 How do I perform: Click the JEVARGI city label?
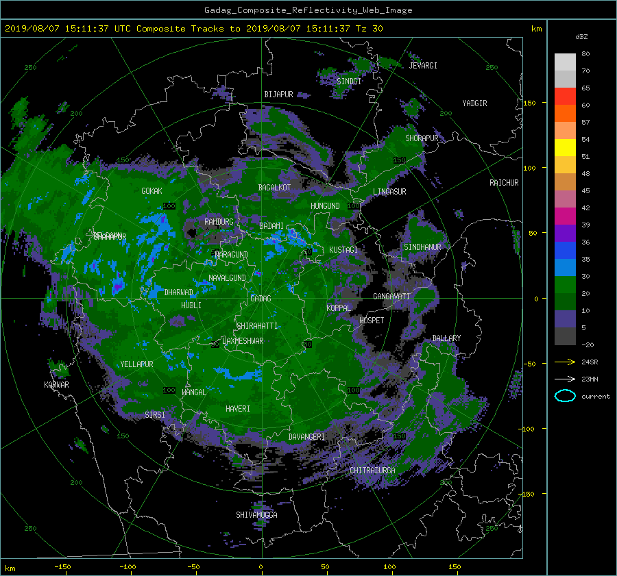[423, 66]
